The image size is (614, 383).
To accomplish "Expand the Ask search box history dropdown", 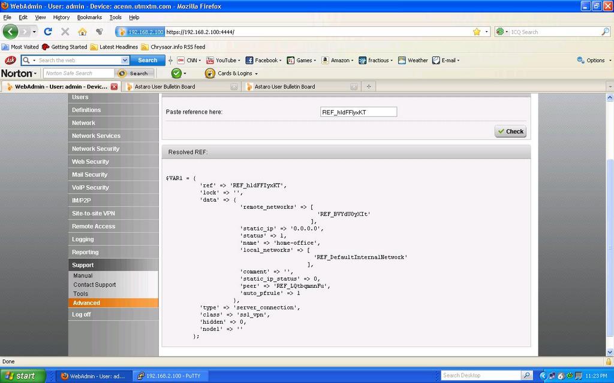I will click(x=125, y=60).
